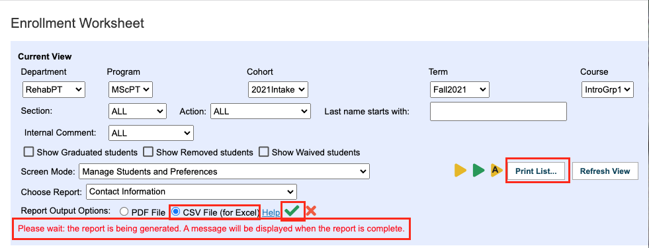Toggle Show Removed students checkbox
Image resolution: width=649 pixels, height=248 pixels.
pos(148,152)
